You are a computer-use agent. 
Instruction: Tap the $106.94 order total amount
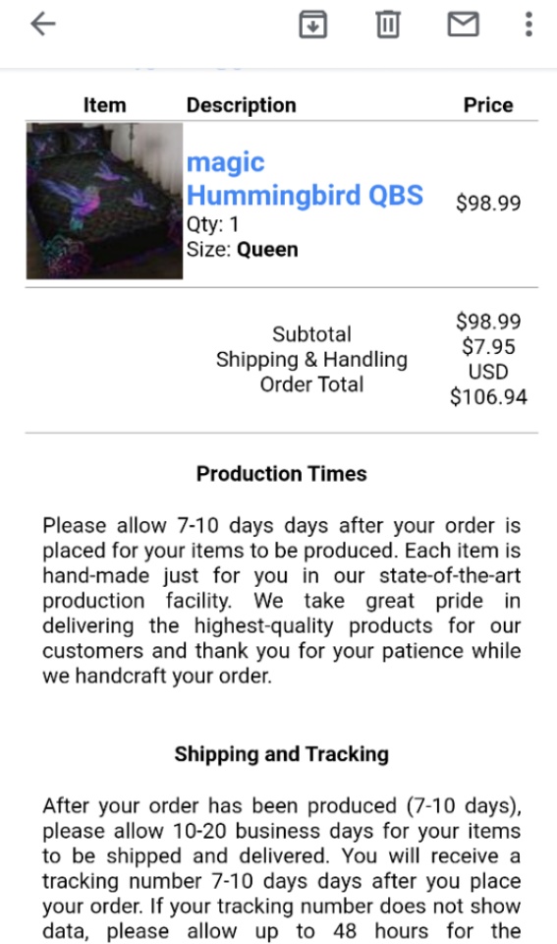(x=488, y=396)
